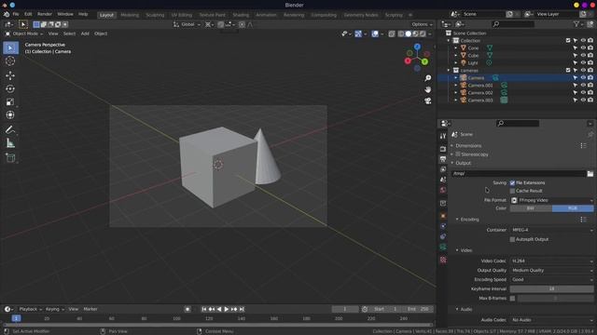Open the Container MPEG-4 dropdown

[x=551, y=230]
